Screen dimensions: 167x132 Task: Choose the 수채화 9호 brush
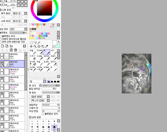[33, 69]
